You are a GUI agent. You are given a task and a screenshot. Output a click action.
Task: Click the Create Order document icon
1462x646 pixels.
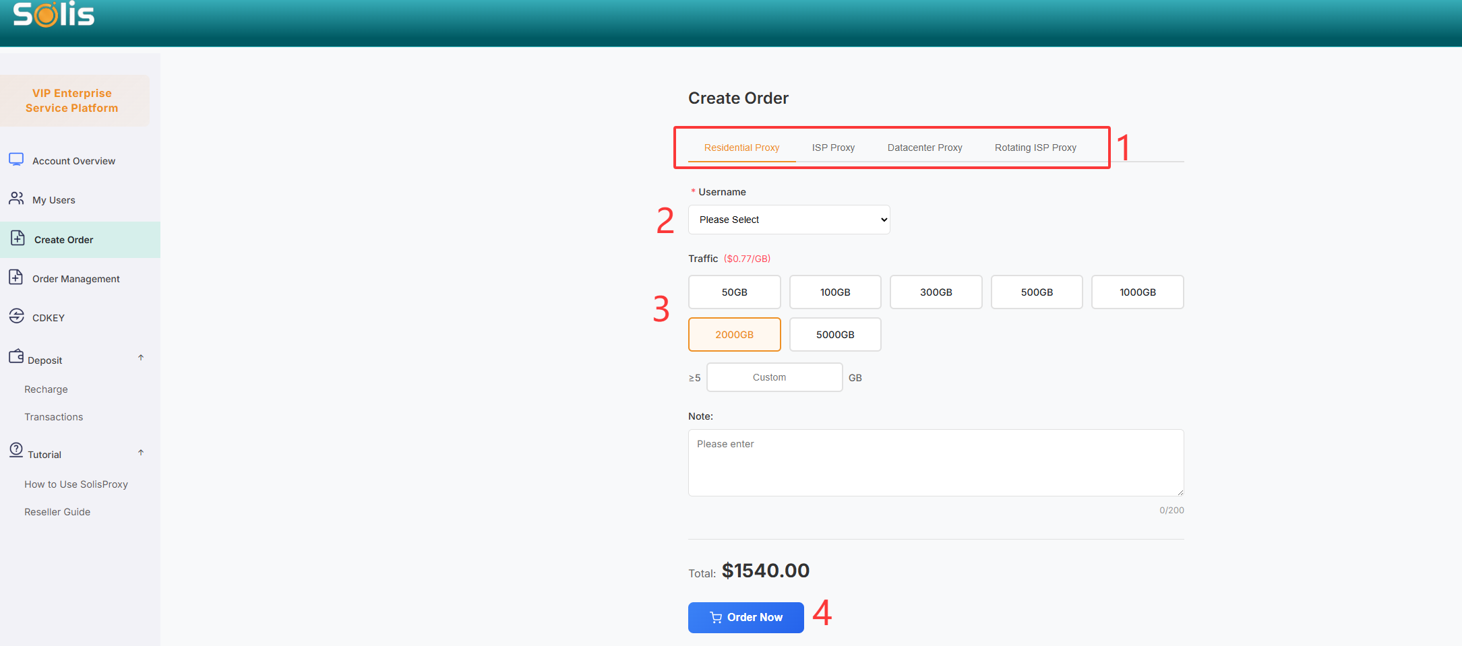(18, 238)
